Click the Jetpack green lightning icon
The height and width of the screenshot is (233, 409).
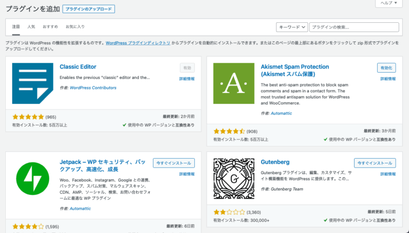coord(32,179)
